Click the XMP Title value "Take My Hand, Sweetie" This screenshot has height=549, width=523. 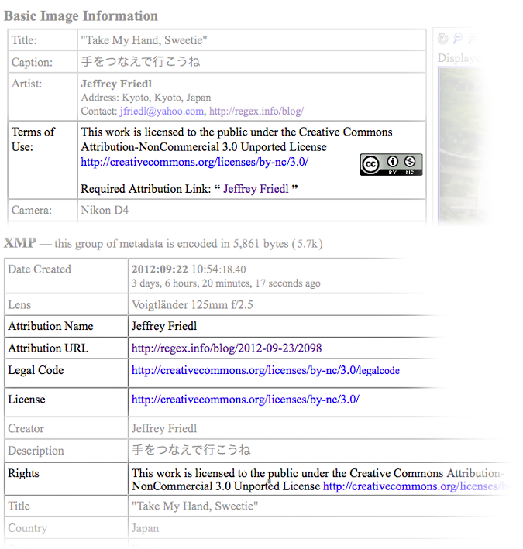[194, 506]
